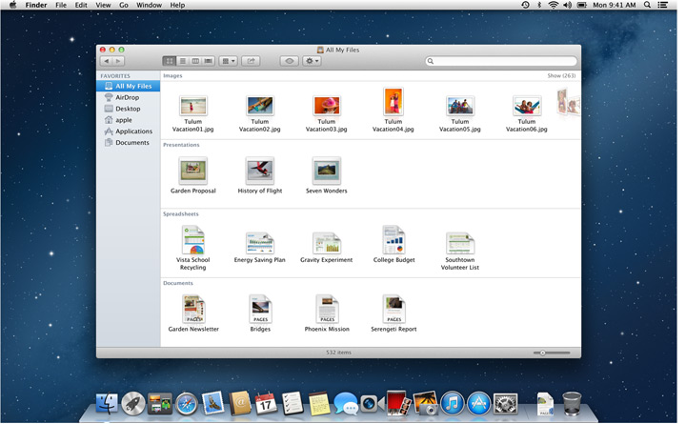Open the Go menu
This screenshot has width=686, height=424.
(124, 6)
